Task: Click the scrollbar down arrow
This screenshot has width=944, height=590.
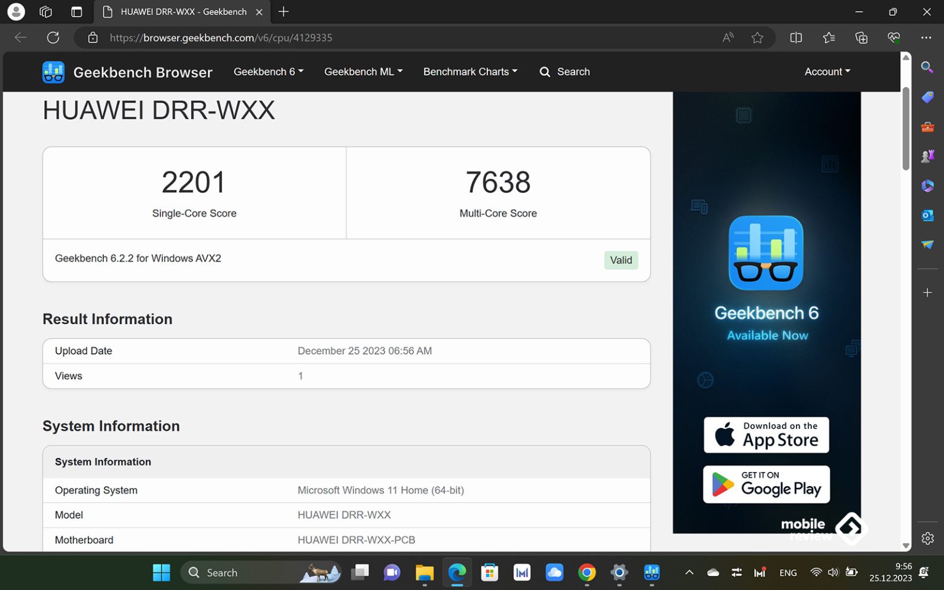Action: point(905,546)
